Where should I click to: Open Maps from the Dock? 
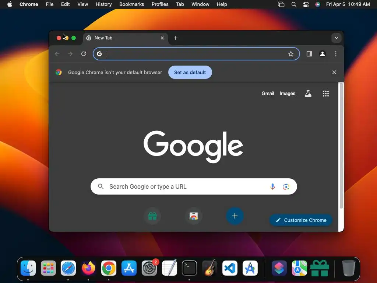pyautogui.click(x=299, y=268)
